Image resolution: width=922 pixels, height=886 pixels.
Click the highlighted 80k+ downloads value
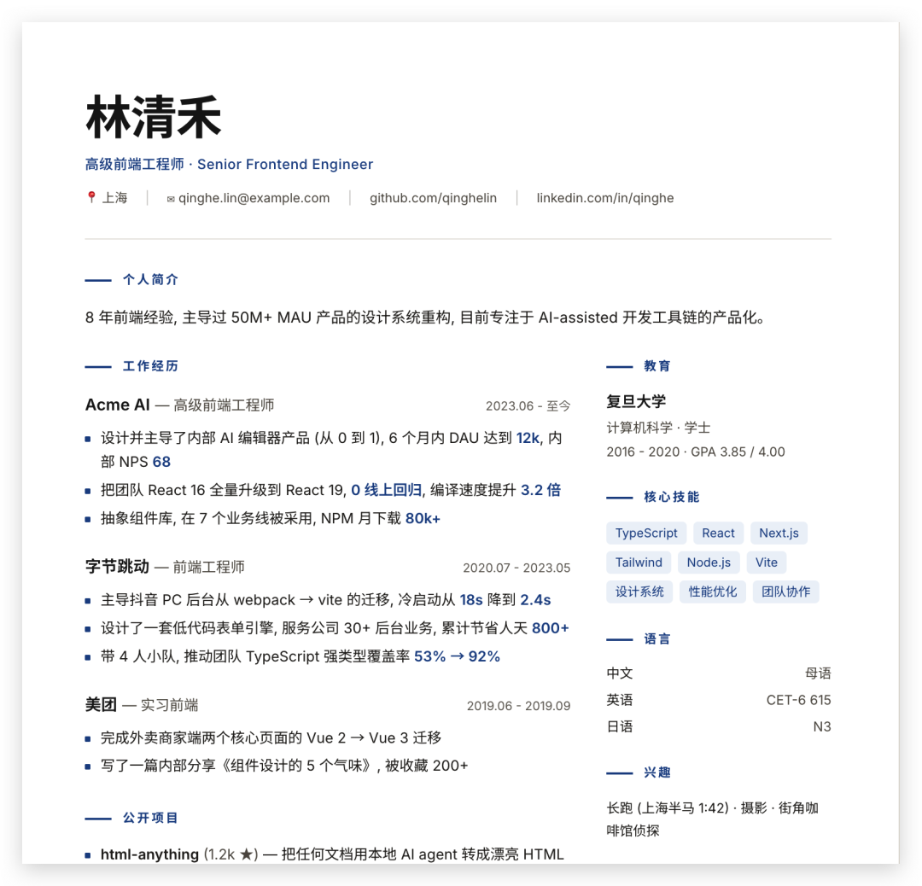point(423,519)
